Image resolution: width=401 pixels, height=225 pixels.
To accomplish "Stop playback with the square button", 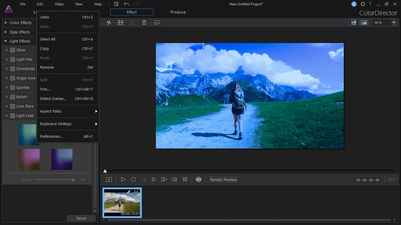I will pyautogui.click(x=133, y=180).
